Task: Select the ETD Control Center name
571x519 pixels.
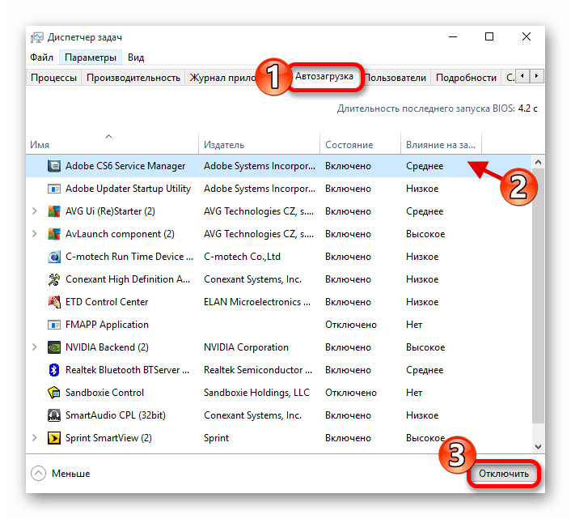Action: 107,302
